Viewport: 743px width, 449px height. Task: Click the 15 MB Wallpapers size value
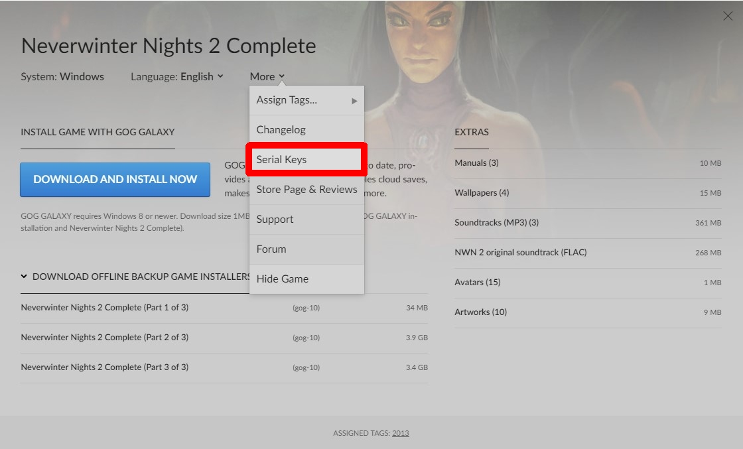(x=710, y=193)
